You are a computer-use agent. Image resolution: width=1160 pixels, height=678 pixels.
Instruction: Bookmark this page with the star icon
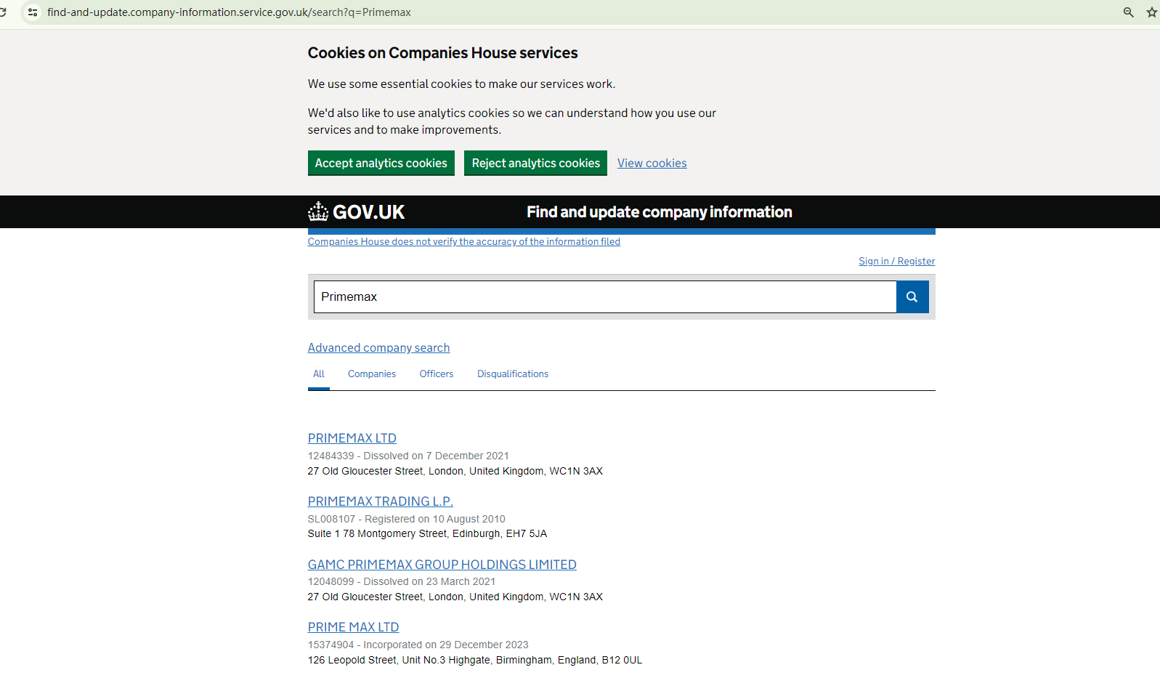pos(1152,12)
